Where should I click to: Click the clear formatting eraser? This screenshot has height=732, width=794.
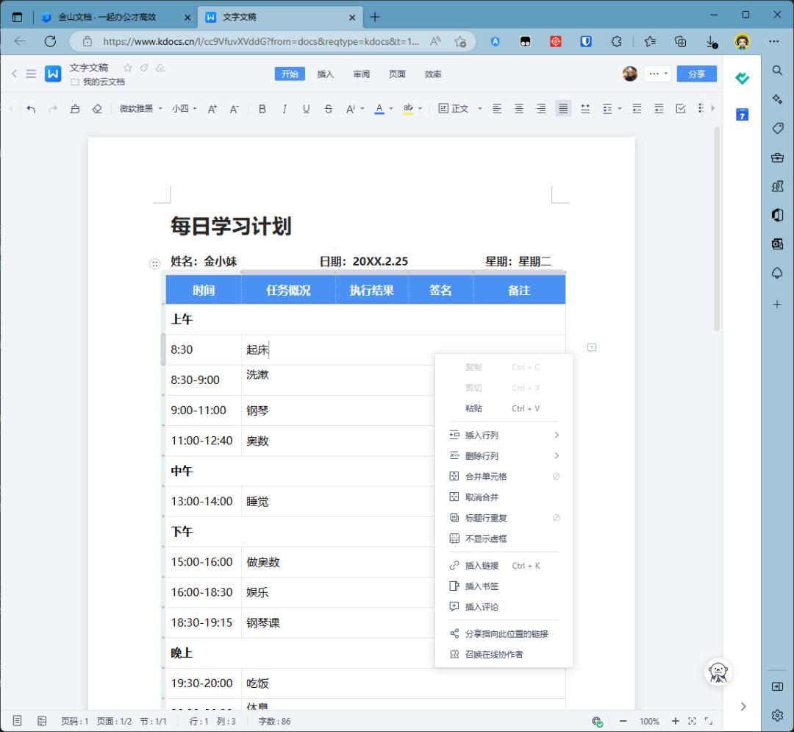click(x=97, y=109)
